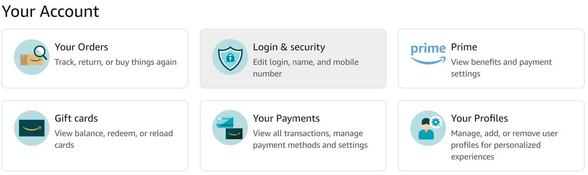Screen dimensions: 588x175
Task: Open the Your Payments heading link
Action: (286, 118)
